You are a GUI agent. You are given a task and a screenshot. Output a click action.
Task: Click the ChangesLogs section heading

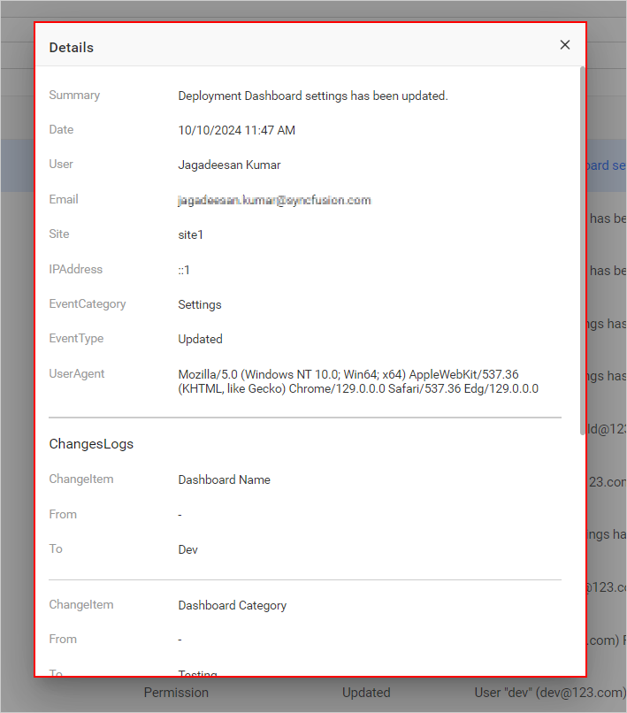point(91,444)
